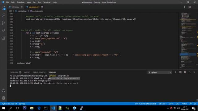Change Tab Size: 4 indentation setting
198x111 pixels.
162,104
